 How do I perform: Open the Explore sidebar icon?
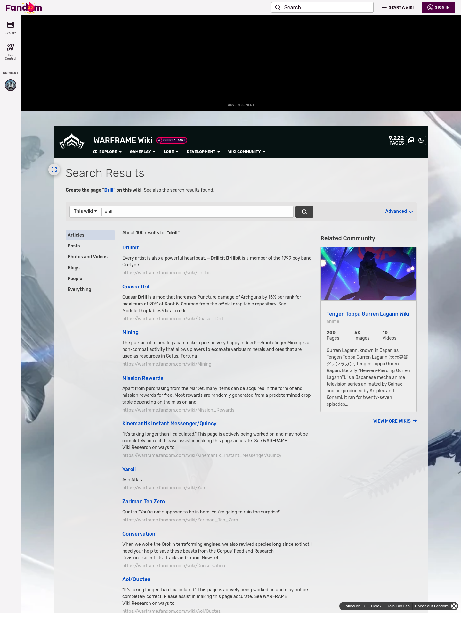[x=11, y=28]
